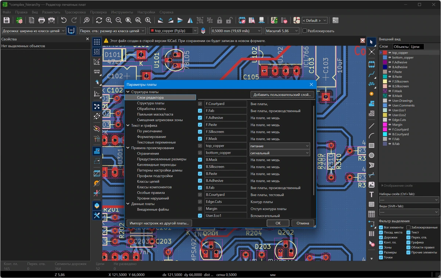This screenshot has width=441, height=278.
Task: Click the Save board icon
Action: point(7,21)
